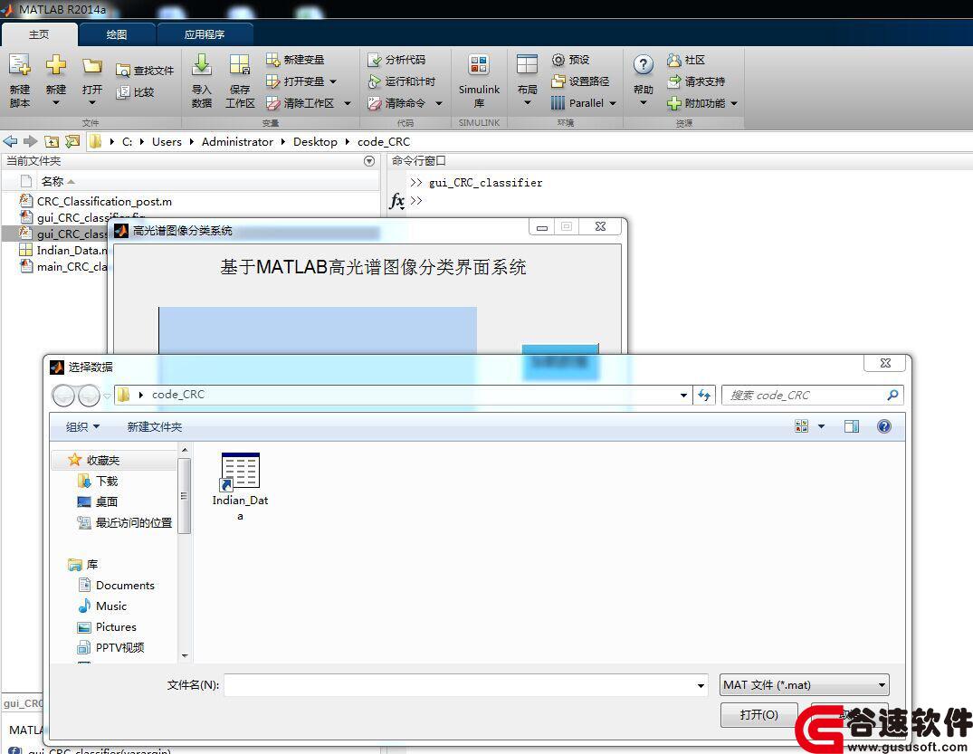Click the 布局 (Layout) icon
The width and height of the screenshot is (973, 754).
coord(527,65)
